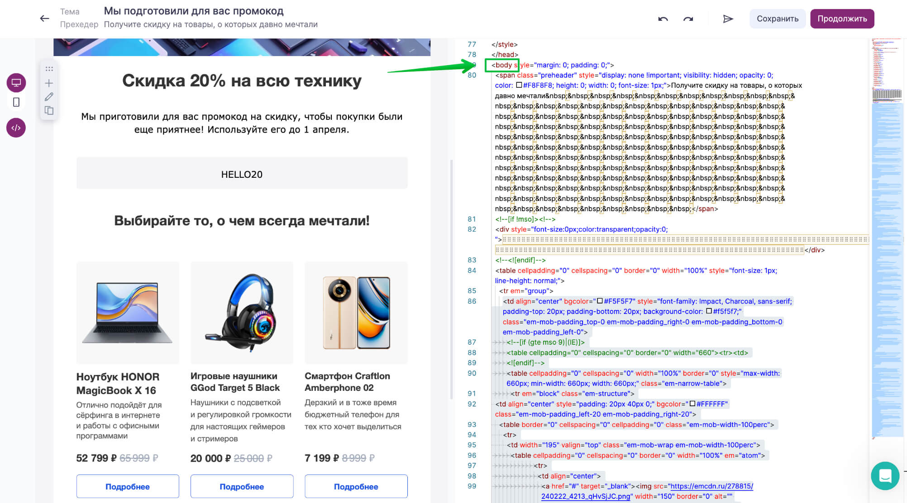Click the <!--[if !mso]><!--> comment line
The image size is (907, 503).
point(525,219)
